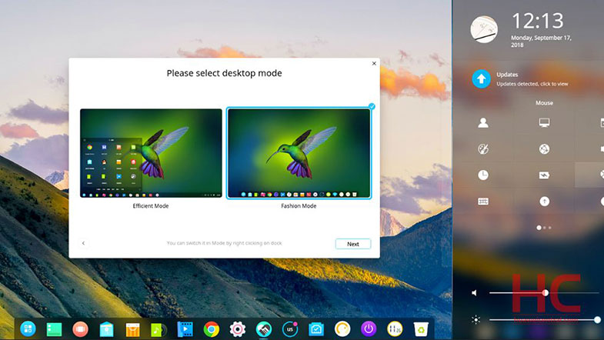Select the Efficient Mode desktop option

[x=151, y=153]
